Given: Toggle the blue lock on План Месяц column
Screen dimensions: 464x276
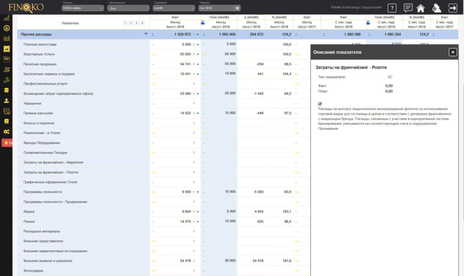Looking at the screenshot, I should pos(203,23).
